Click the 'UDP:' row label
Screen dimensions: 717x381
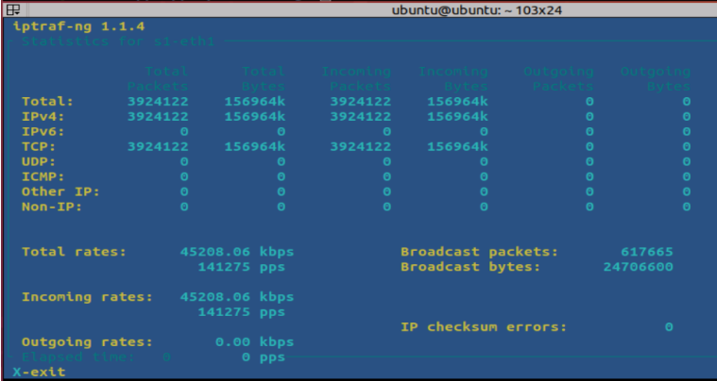[39, 161]
